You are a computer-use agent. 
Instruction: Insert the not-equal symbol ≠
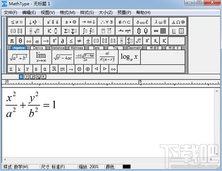[79, 41]
